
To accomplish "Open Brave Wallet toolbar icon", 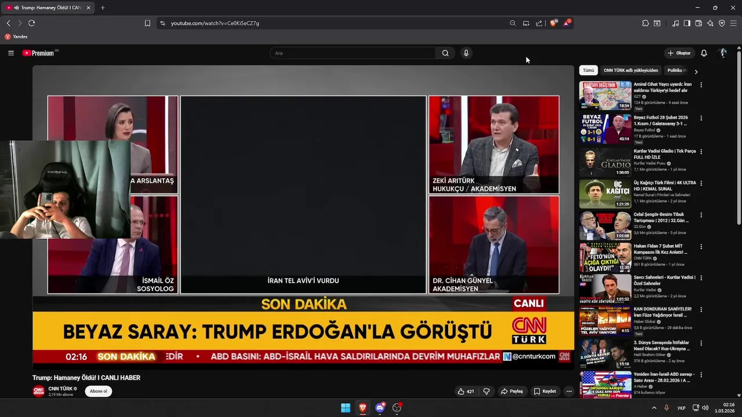I will click(x=699, y=23).
